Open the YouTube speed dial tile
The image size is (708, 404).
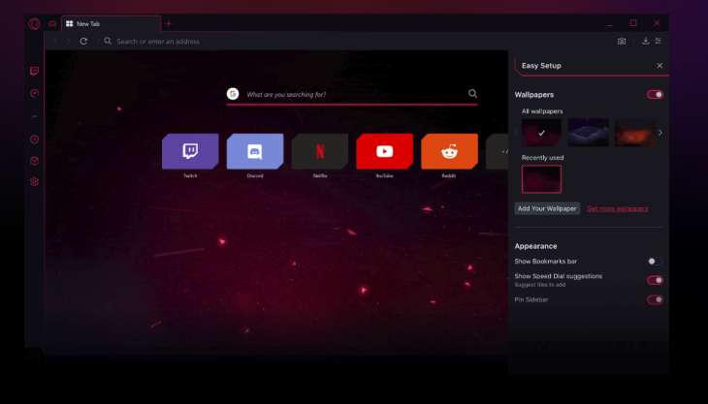point(385,151)
